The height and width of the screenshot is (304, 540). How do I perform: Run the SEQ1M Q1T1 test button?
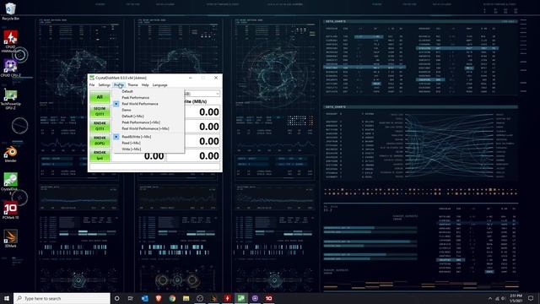coord(100,111)
